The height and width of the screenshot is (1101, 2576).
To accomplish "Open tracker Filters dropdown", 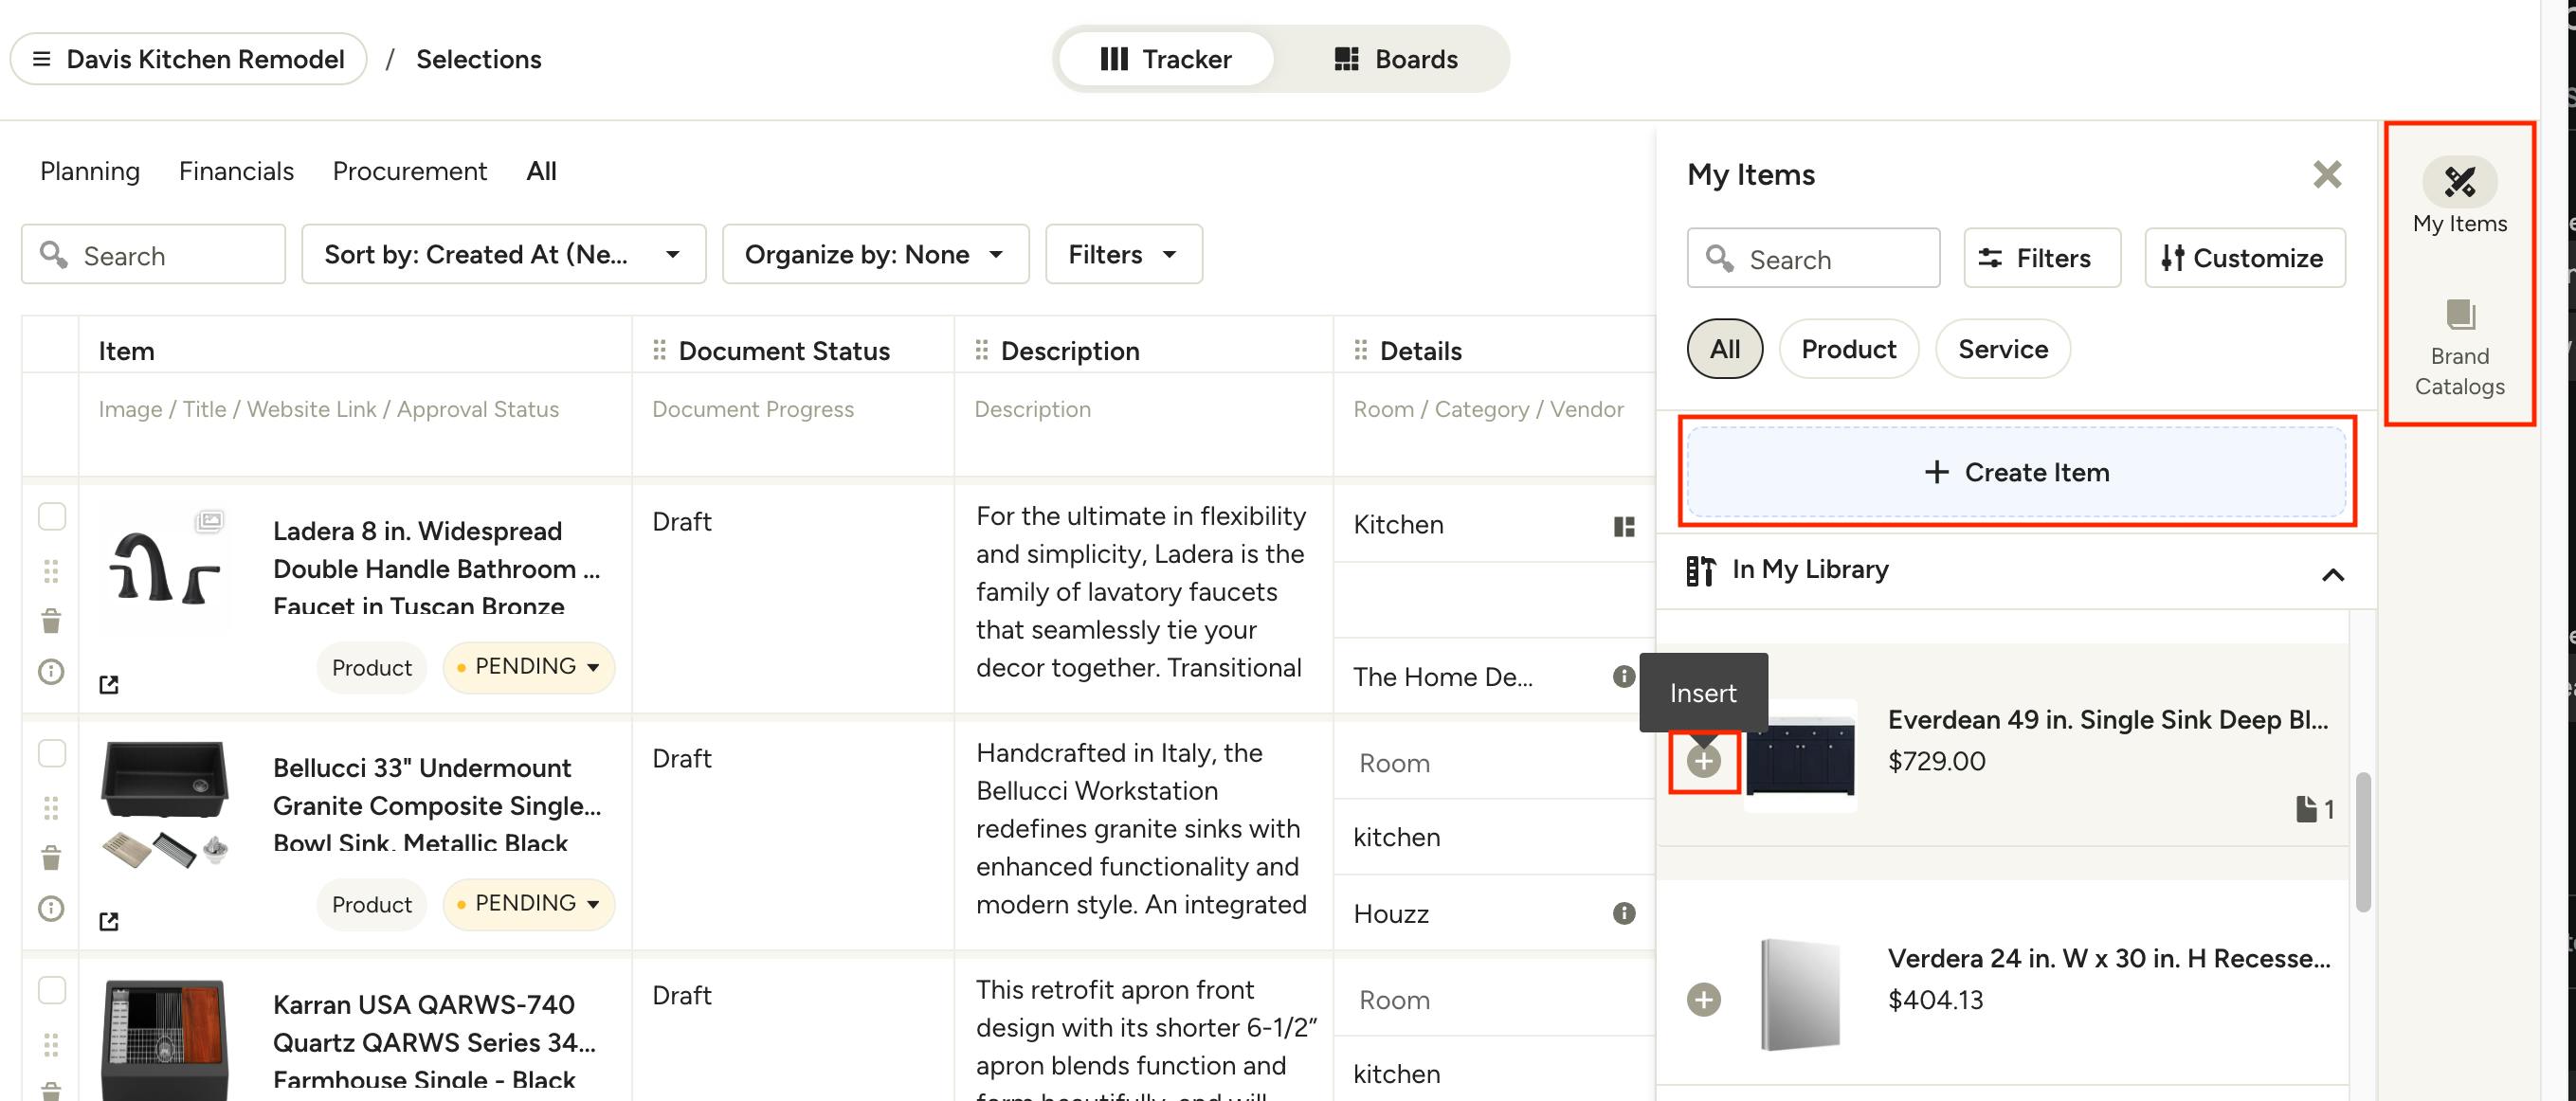I will (1123, 254).
